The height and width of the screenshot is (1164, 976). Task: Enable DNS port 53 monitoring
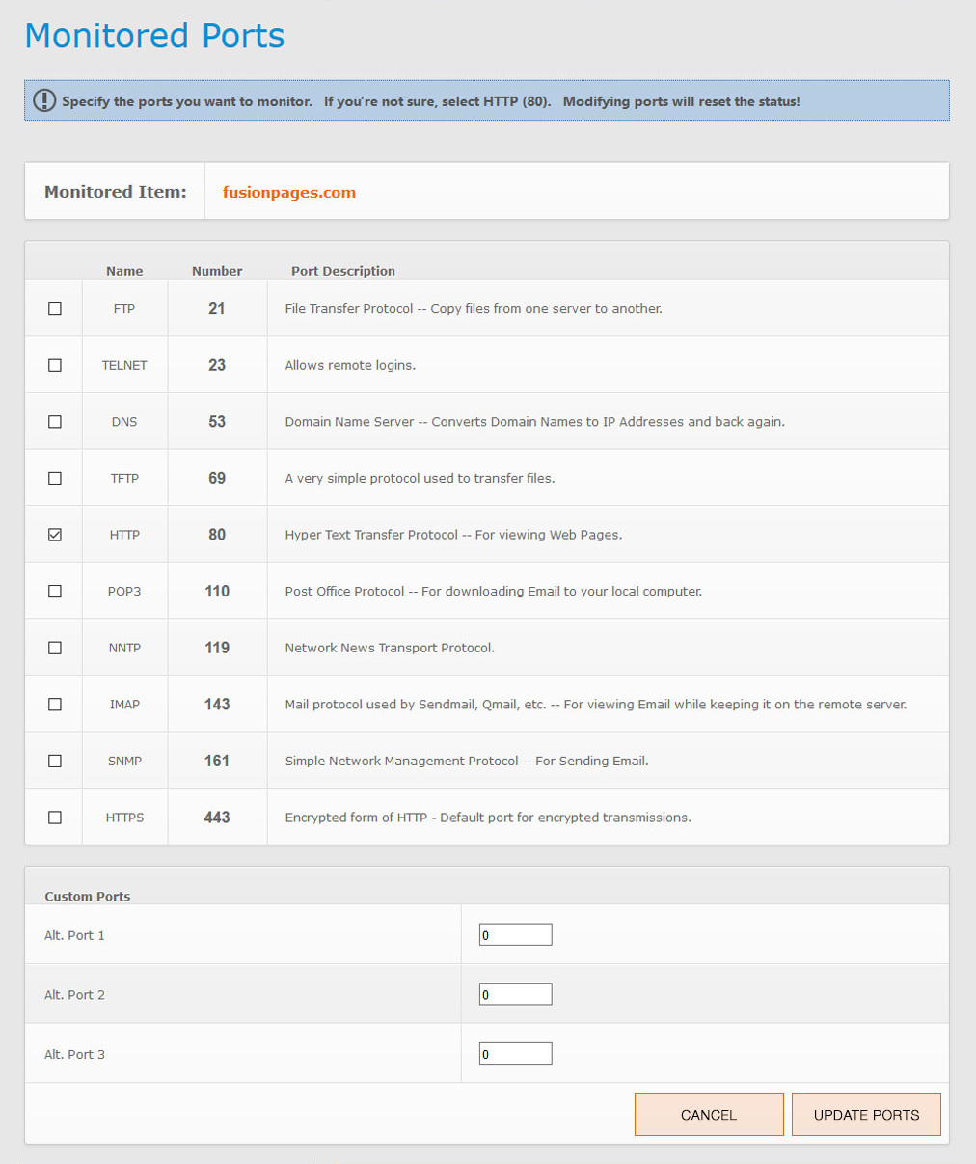coord(55,422)
